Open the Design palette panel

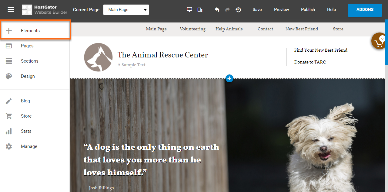(35, 76)
